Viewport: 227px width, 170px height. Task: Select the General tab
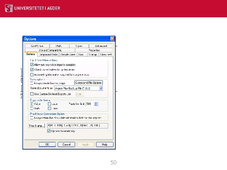[x=31, y=54]
